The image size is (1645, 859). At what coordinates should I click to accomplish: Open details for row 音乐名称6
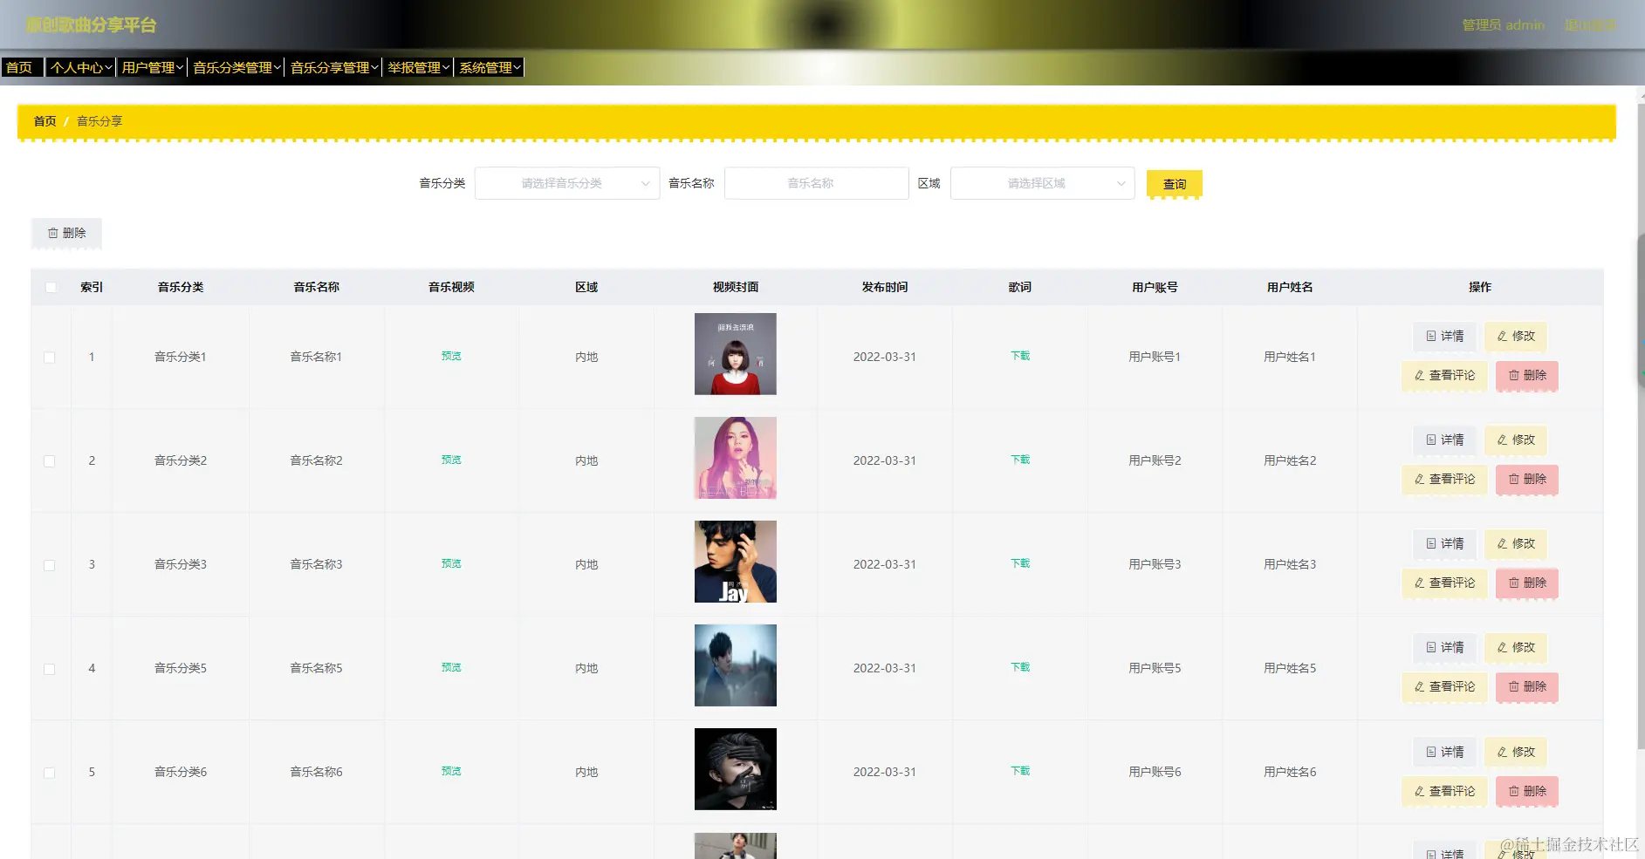click(x=1444, y=753)
